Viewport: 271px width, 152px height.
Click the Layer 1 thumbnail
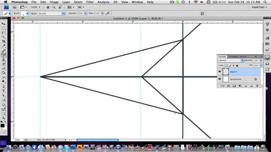click(226, 71)
